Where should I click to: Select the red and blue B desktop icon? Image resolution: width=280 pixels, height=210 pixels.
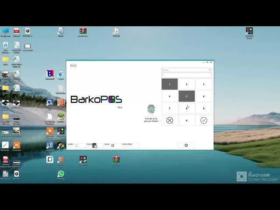[50, 75]
